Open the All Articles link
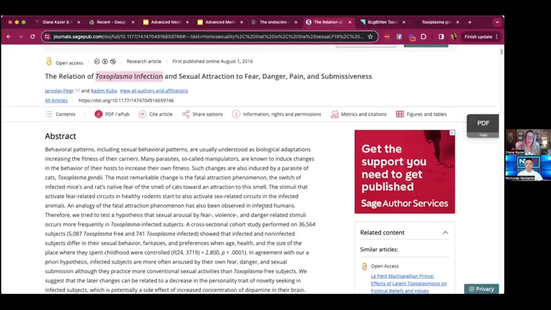551x310 pixels. pyautogui.click(x=56, y=100)
